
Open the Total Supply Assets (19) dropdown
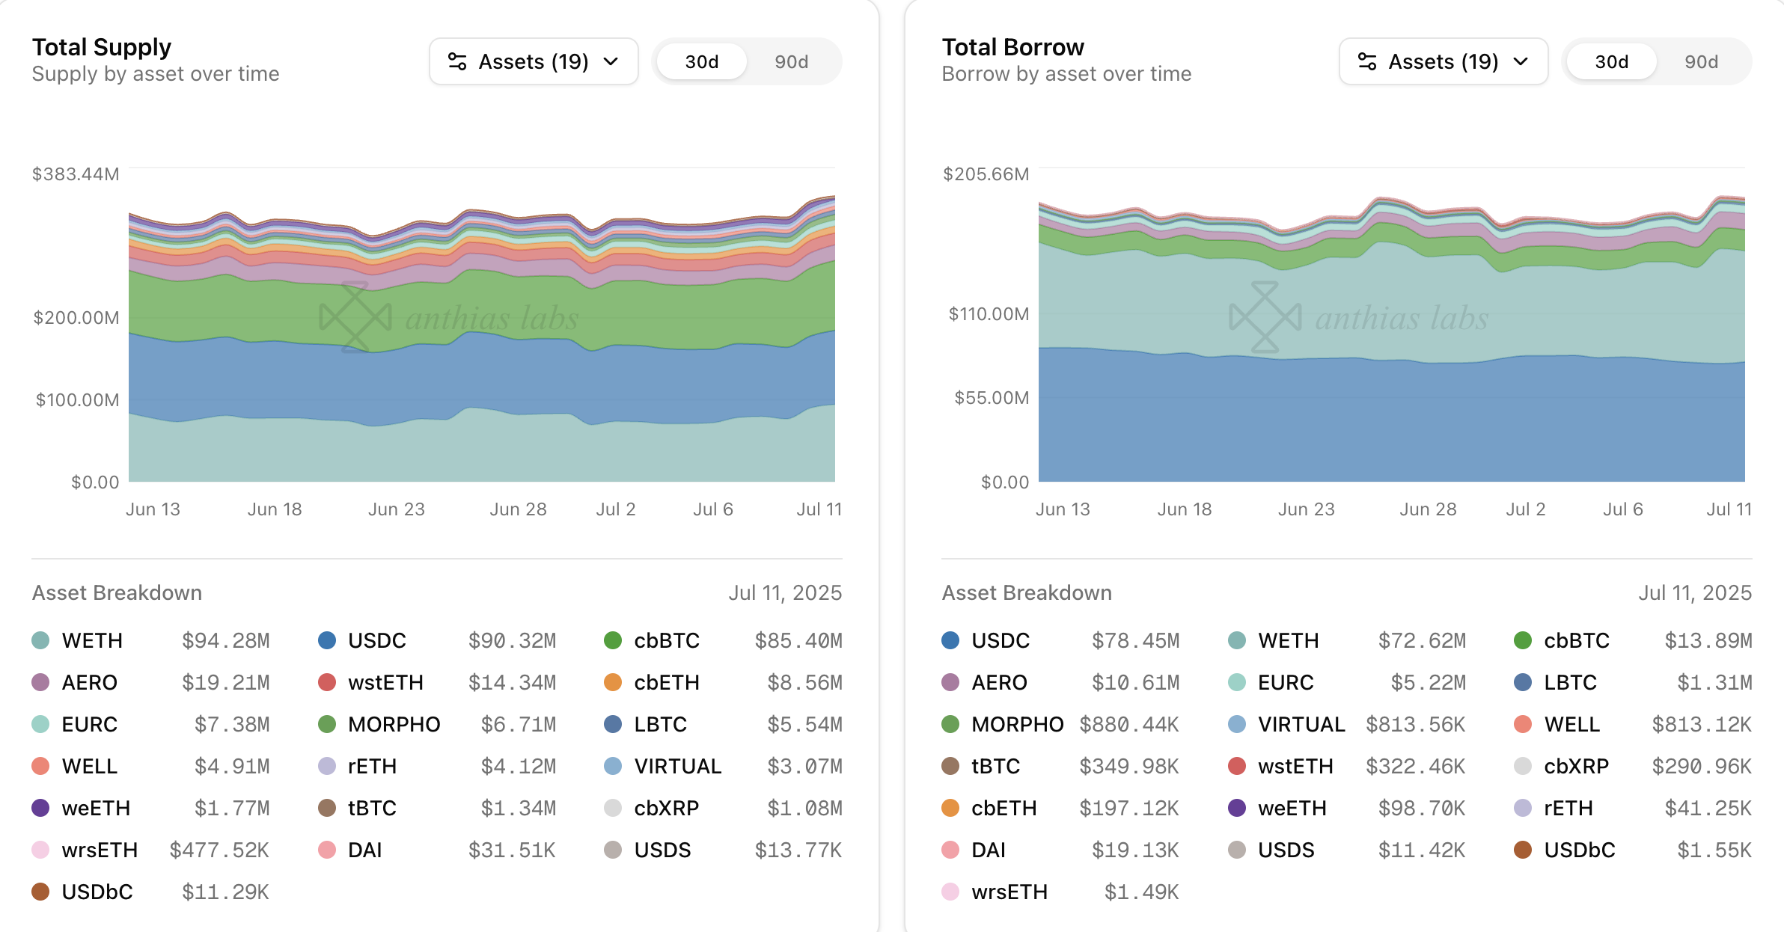[534, 61]
